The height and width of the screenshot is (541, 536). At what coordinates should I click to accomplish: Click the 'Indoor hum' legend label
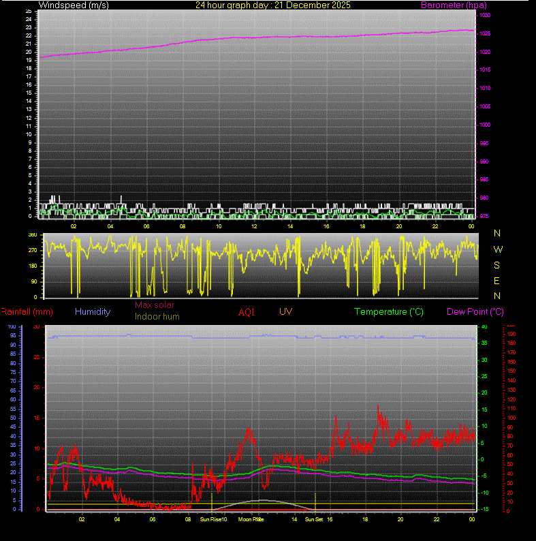(x=157, y=317)
